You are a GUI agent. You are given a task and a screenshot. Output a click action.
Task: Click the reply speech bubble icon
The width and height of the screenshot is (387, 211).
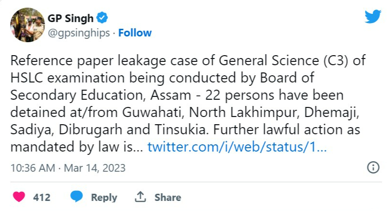click(x=76, y=197)
